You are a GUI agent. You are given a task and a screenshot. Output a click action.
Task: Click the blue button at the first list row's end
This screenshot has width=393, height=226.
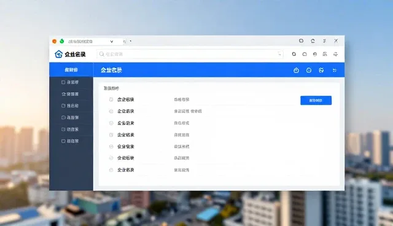pos(316,101)
